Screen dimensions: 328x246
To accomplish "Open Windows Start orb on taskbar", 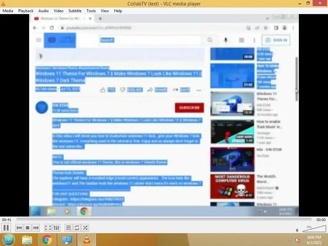I will [x=9, y=240].
